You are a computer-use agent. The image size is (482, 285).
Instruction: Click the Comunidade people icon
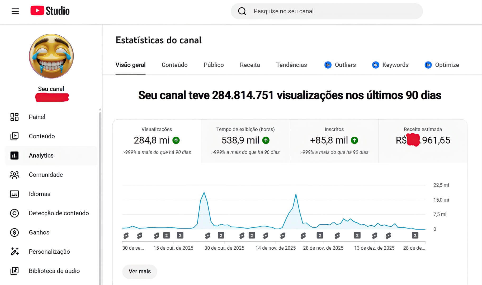(14, 175)
